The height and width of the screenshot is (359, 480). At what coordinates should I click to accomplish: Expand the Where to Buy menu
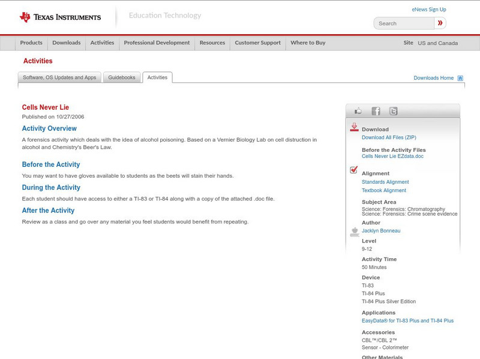308,43
